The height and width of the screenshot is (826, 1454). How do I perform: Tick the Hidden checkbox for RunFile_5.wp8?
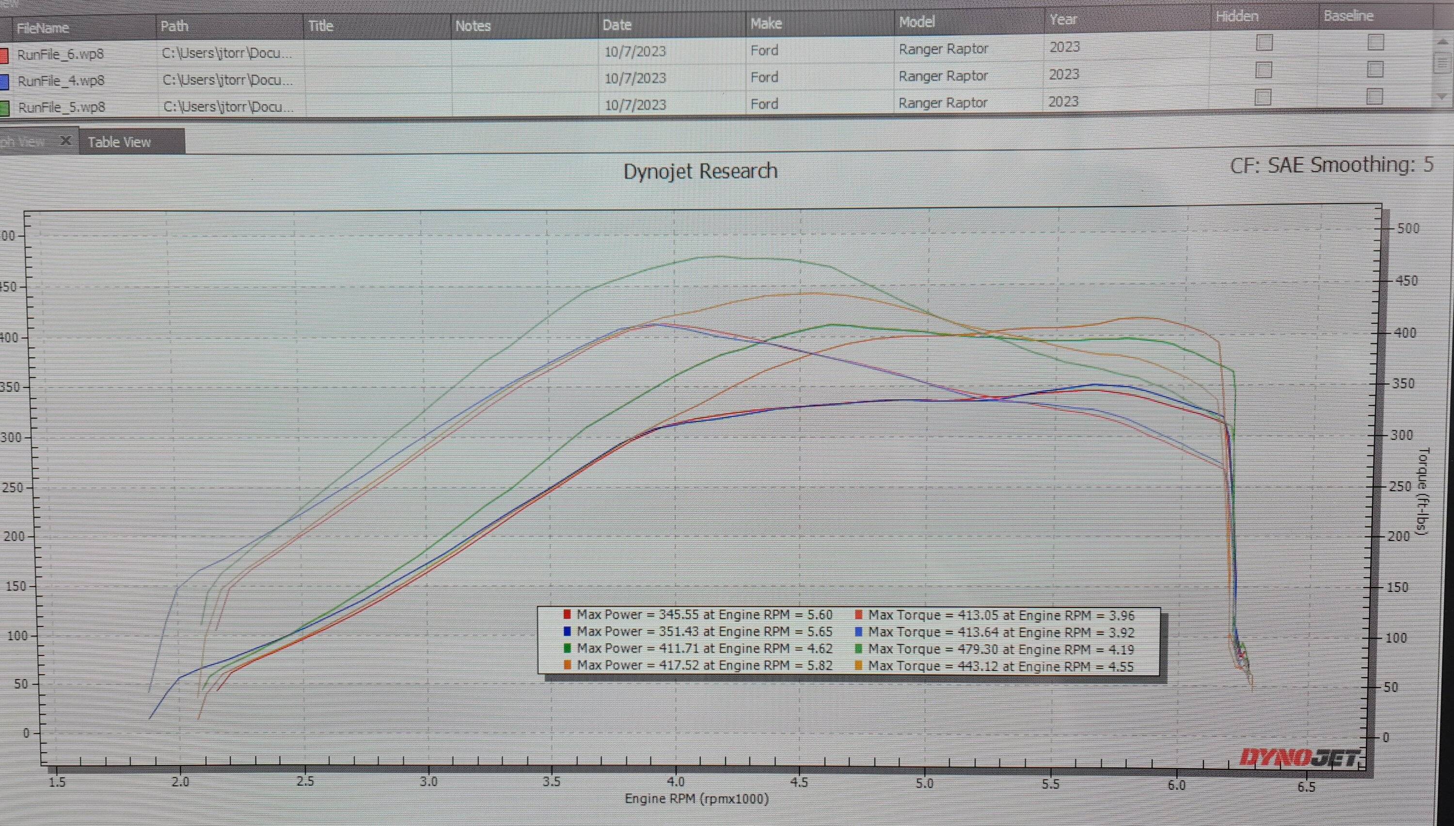pyautogui.click(x=1263, y=97)
